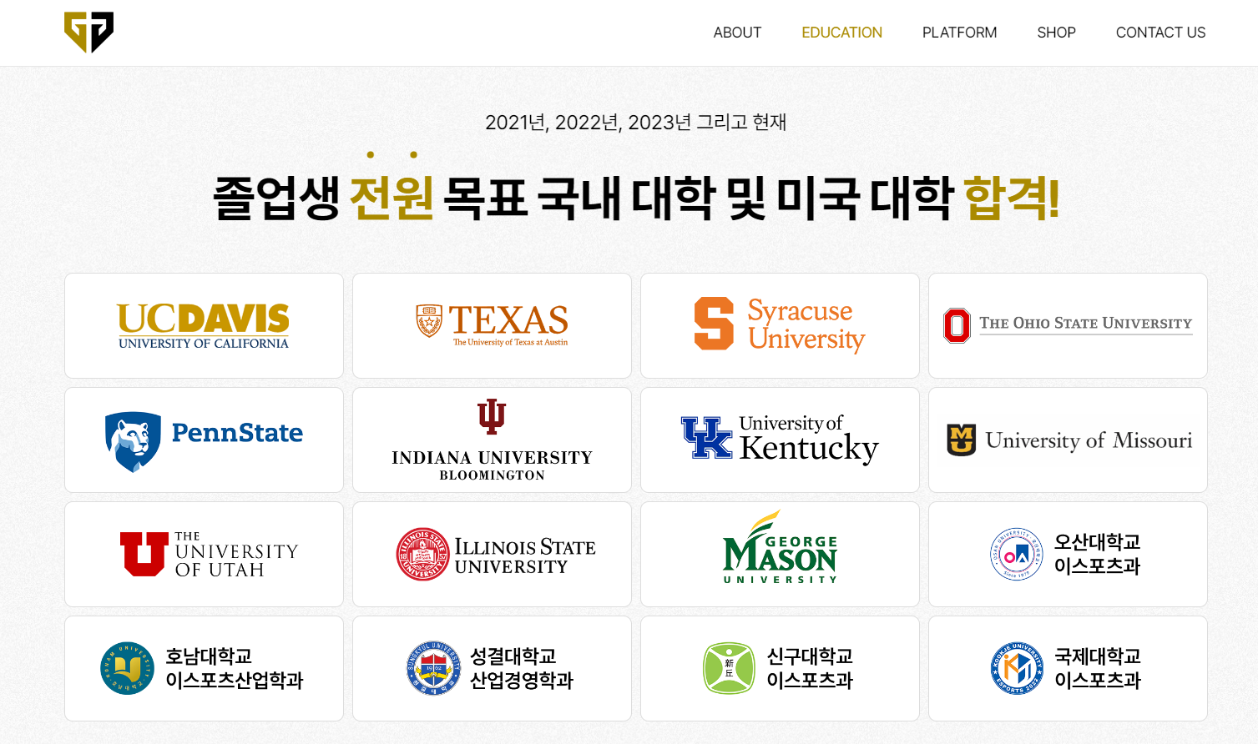Viewport: 1258px width, 744px height.
Task: Click the 2021년, 2022년, 2023년 subtitle line
Action: [x=636, y=123]
